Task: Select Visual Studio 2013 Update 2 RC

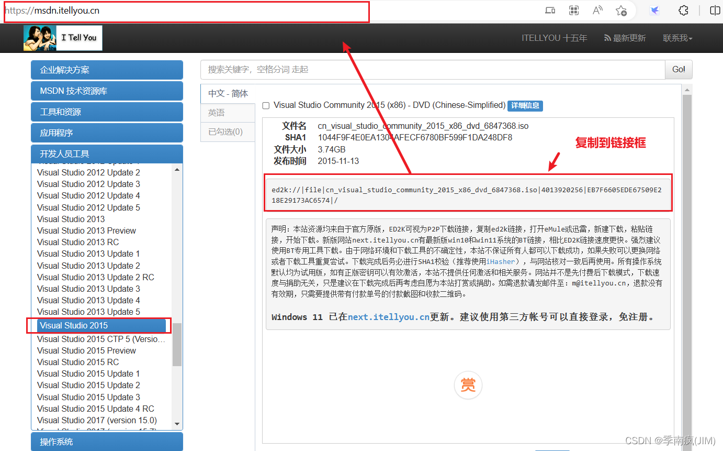Action: pos(96,277)
